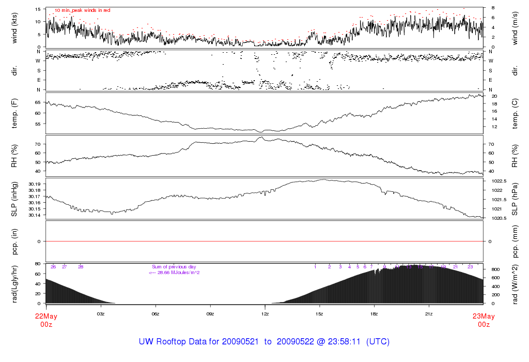The image size is (529, 362).
Task: Select the "SLP (hPa)" right axis label
Action: [x=516, y=199]
